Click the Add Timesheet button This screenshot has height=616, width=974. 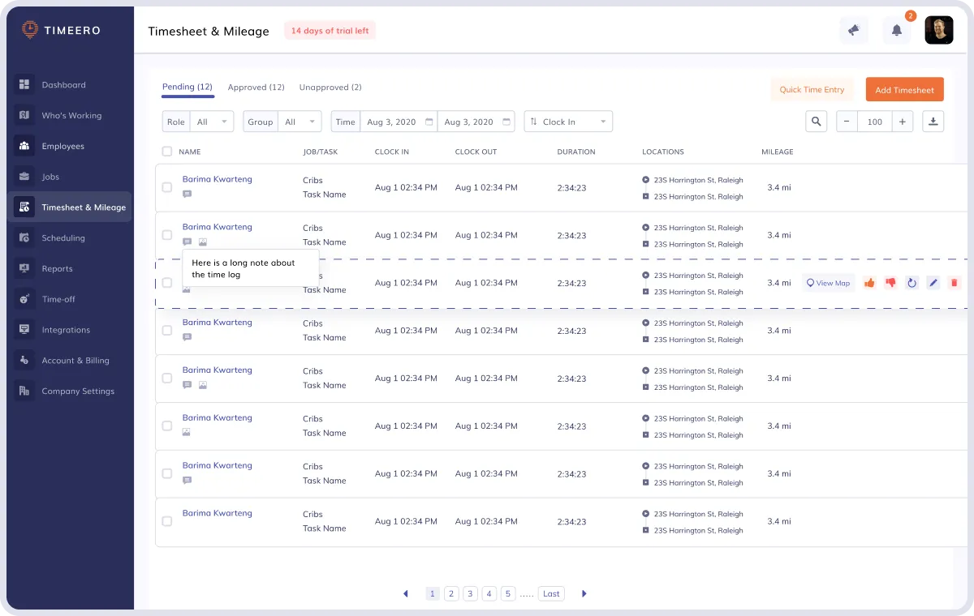coord(904,90)
